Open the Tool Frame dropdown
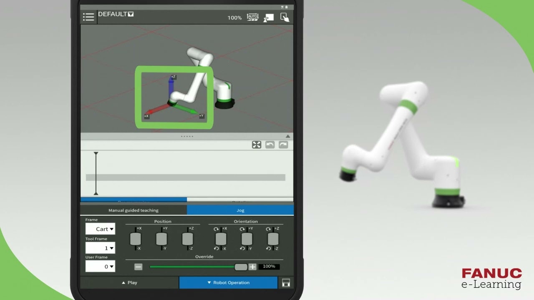 [x=100, y=248]
